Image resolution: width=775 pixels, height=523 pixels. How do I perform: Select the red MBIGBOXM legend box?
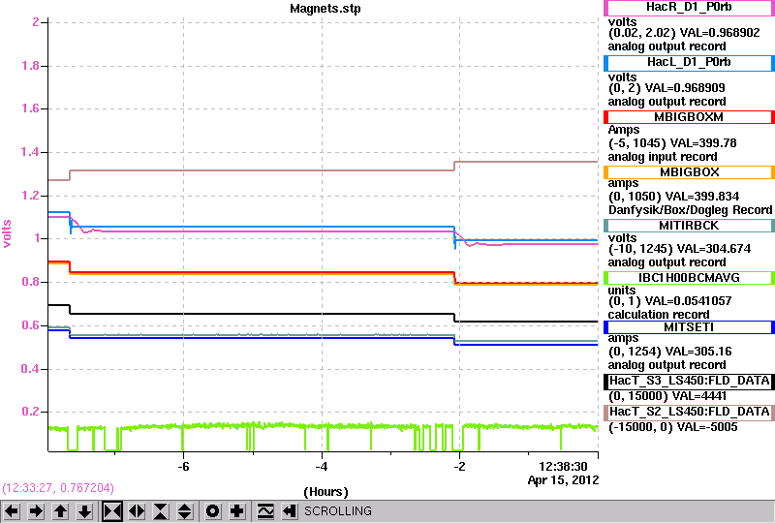tap(689, 117)
